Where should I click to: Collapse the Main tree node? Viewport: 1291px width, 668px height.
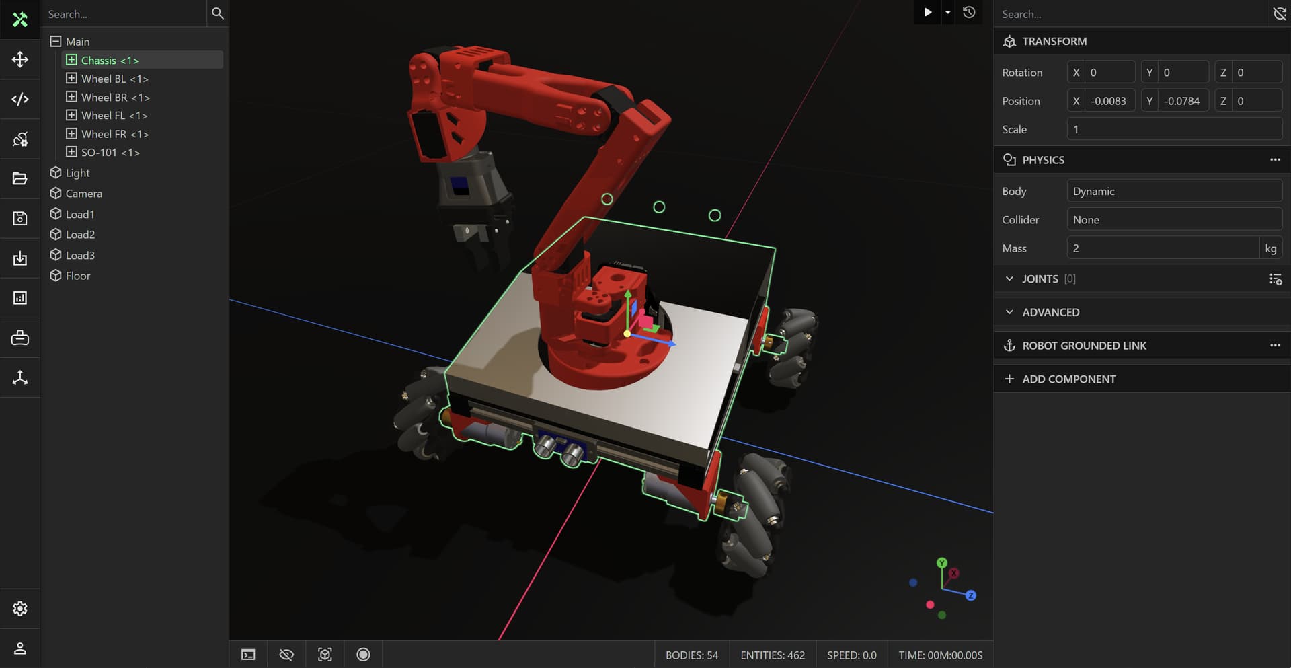(x=56, y=42)
